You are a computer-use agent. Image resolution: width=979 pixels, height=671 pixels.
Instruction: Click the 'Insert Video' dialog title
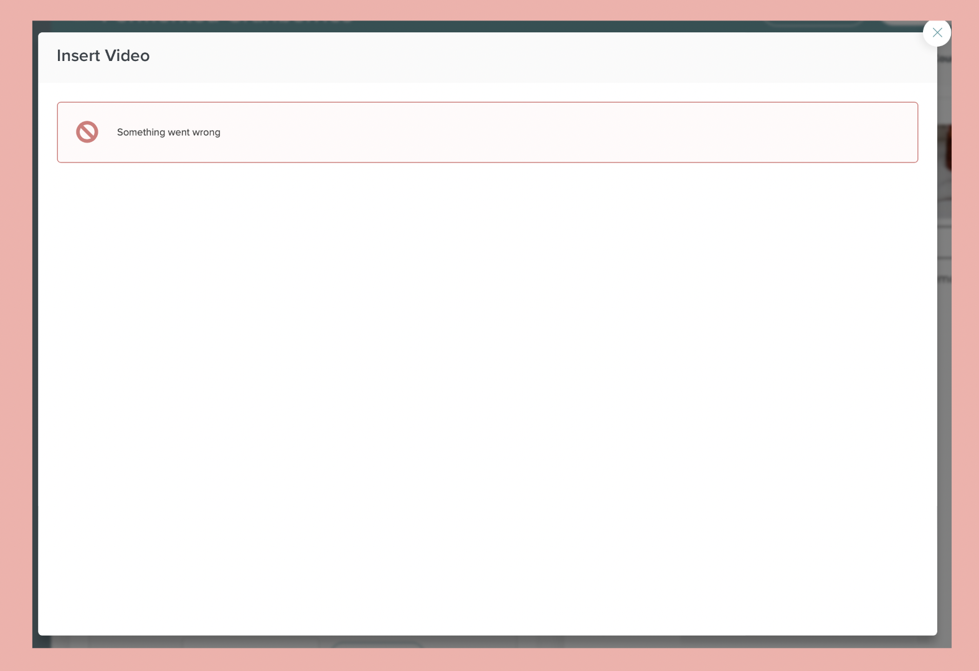tap(103, 55)
